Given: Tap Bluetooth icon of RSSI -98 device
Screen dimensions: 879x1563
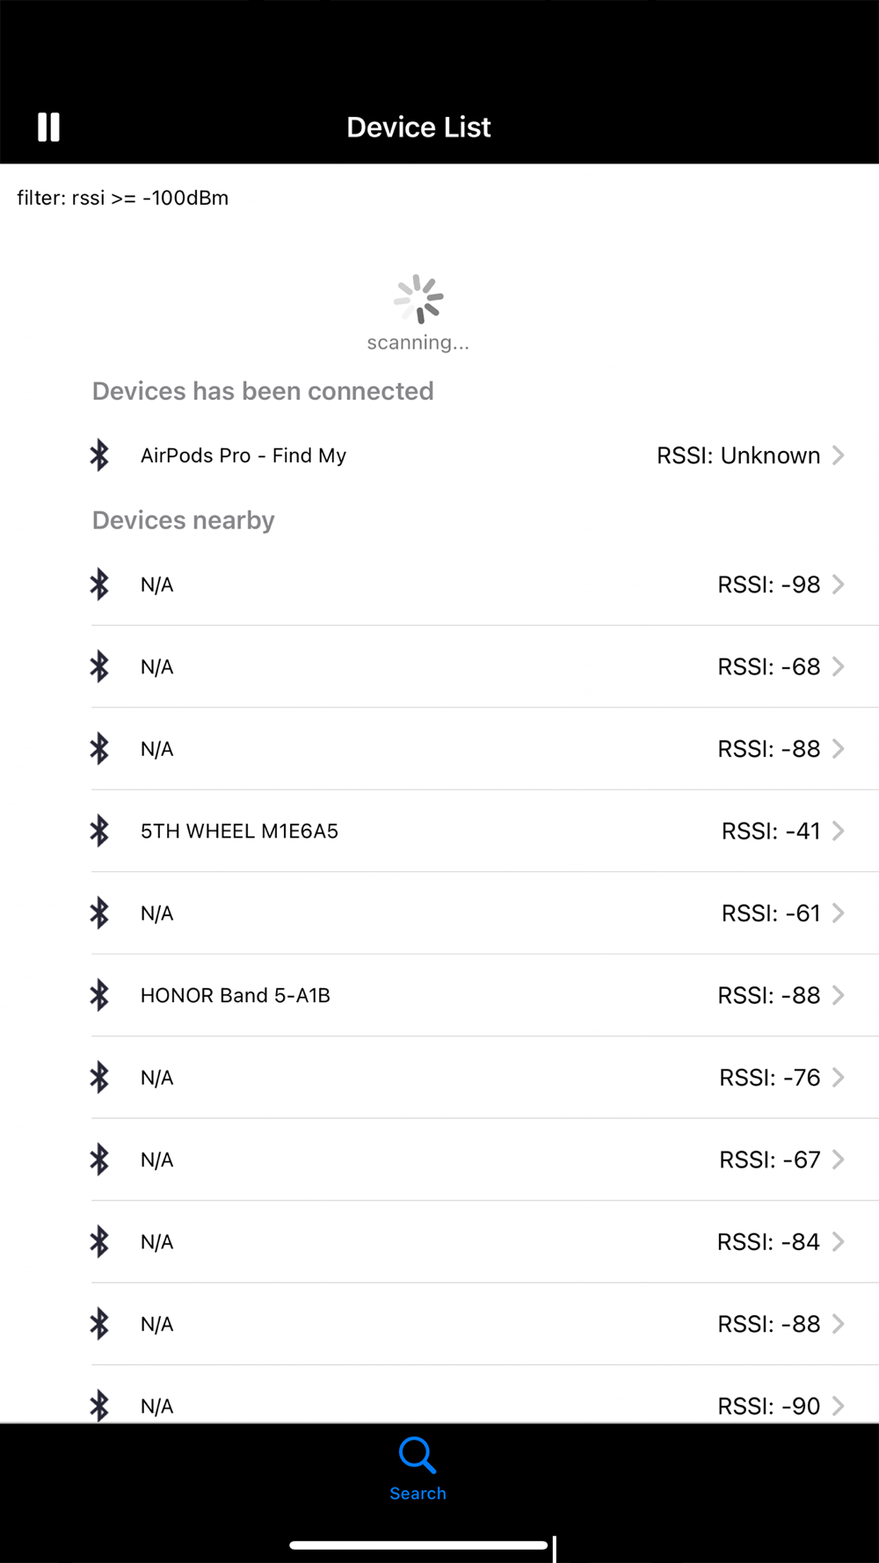Looking at the screenshot, I should 99,585.
